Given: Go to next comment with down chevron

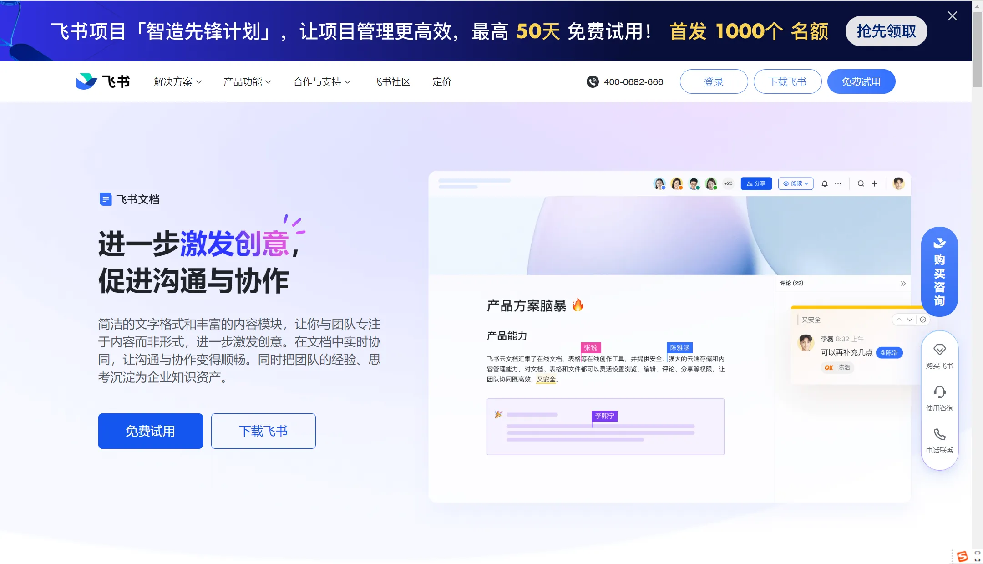Looking at the screenshot, I should (910, 320).
